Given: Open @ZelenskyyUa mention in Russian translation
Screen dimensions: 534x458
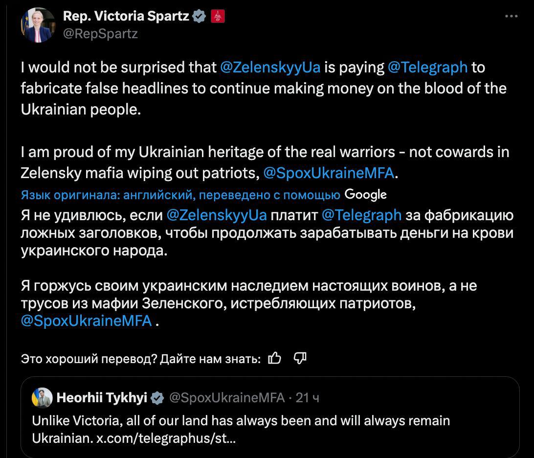Looking at the screenshot, I should (x=217, y=215).
